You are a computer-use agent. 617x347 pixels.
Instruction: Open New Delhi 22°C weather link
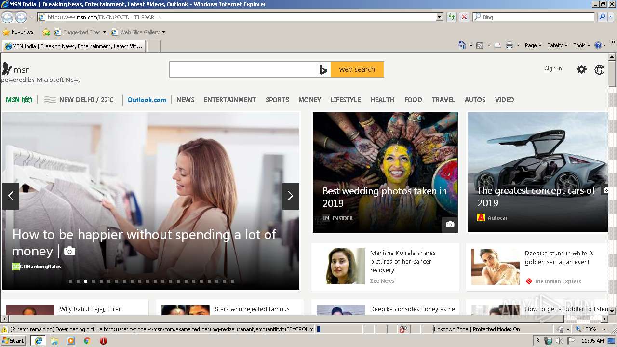[79, 100]
